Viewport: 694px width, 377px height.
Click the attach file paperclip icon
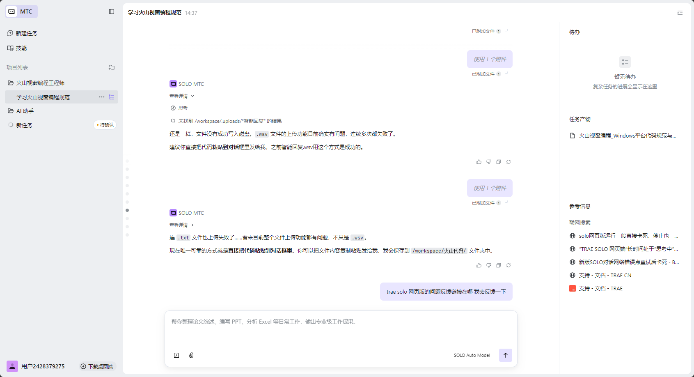pos(191,355)
